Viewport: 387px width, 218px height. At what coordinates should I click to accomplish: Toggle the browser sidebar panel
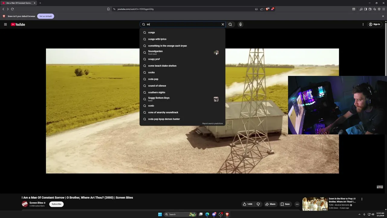coord(365,9)
